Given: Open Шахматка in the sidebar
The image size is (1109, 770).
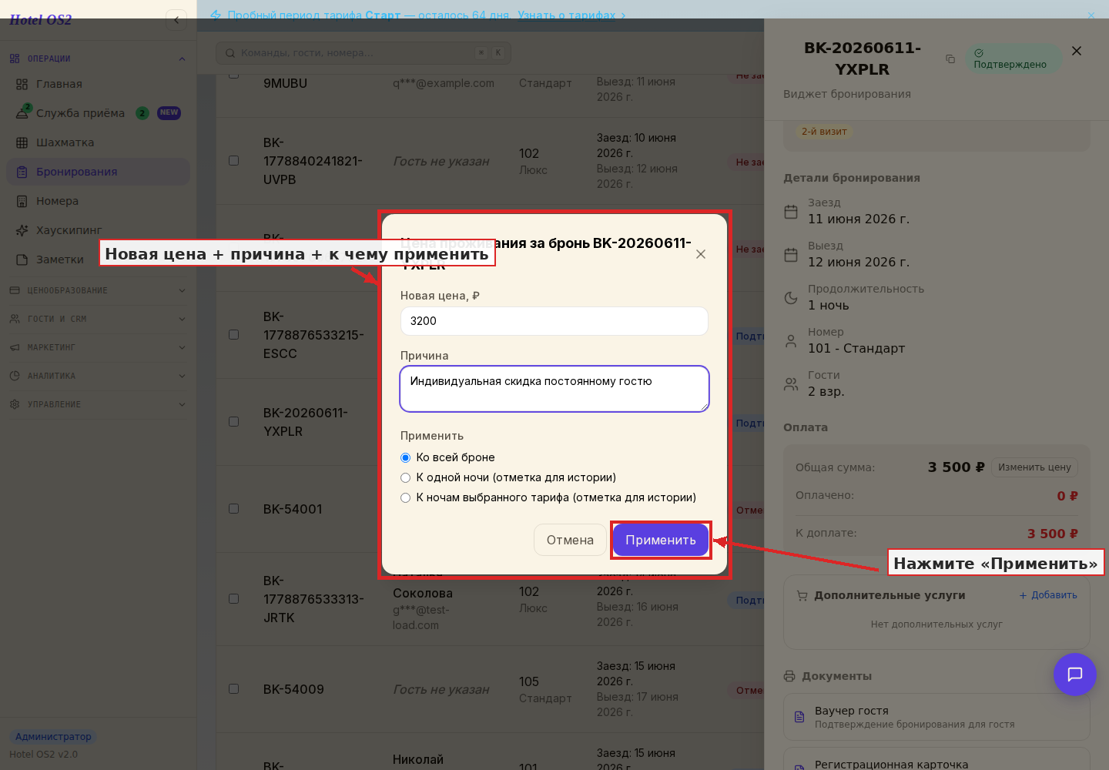Looking at the screenshot, I should [98, 142].
